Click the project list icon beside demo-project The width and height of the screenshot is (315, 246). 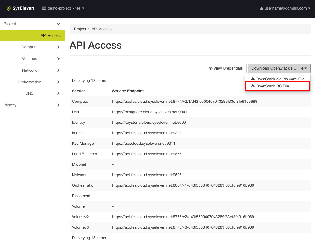pos(44,8)
